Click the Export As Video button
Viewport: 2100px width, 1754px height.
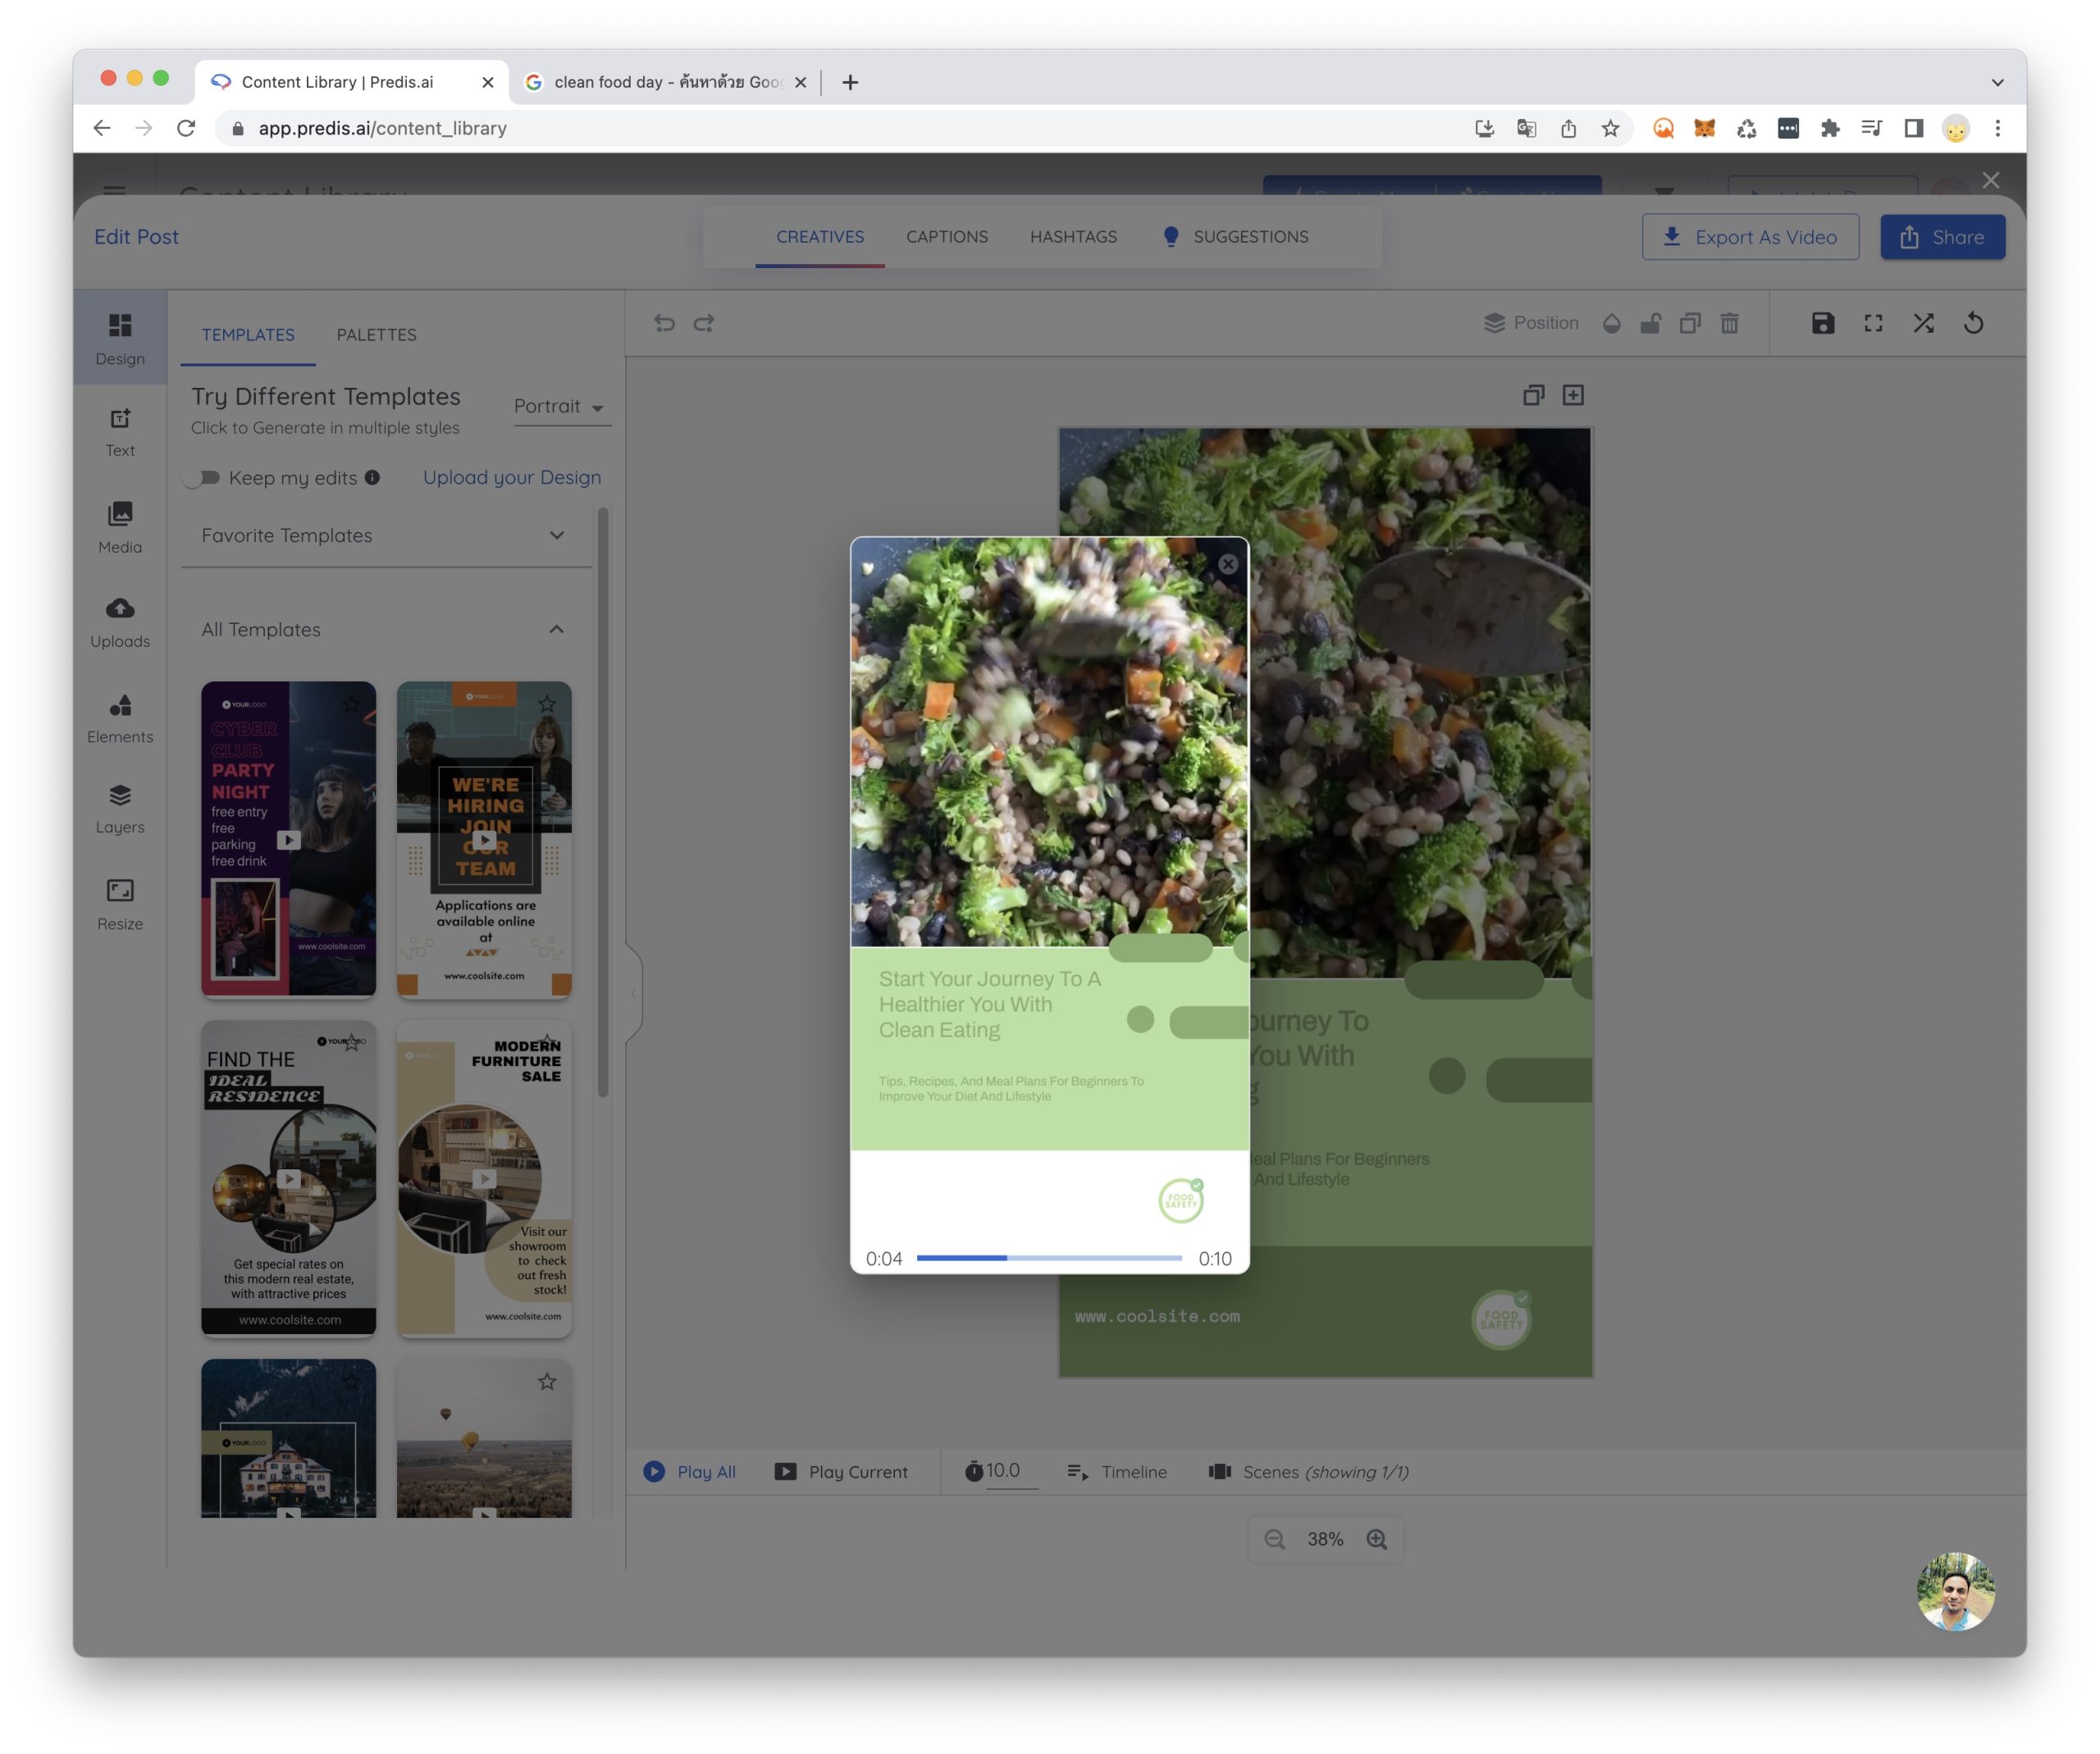[1750, 237]
